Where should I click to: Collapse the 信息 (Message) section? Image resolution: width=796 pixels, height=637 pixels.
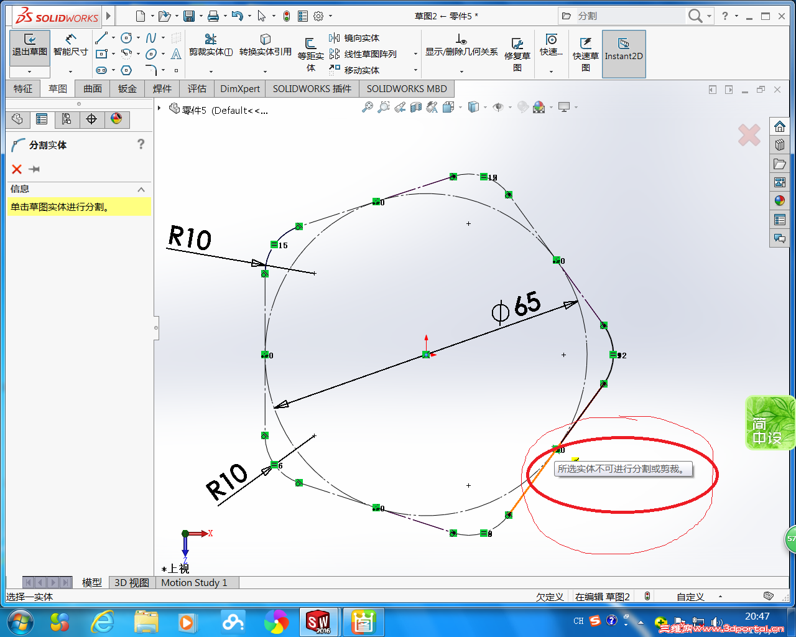pyautogui.click(x=141, y=189)
